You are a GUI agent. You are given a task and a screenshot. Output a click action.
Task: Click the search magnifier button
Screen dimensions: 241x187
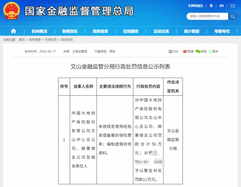tap(233, 16)
